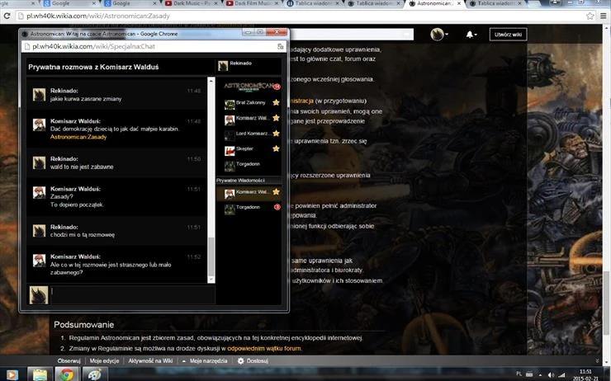This screenshot has width=611, height=381.
Task: Close the Astronomican tab
Action: (459, 3)
